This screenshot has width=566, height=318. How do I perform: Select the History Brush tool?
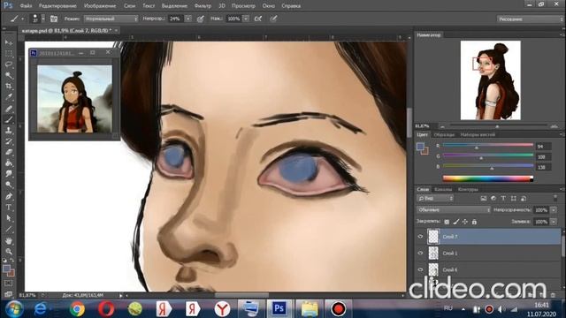point(9,141)
